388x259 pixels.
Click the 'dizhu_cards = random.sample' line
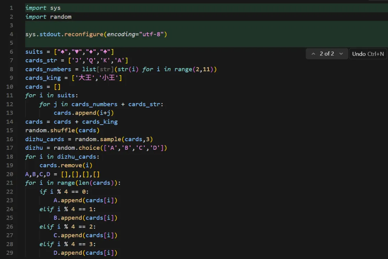click(x=89, y=139)
